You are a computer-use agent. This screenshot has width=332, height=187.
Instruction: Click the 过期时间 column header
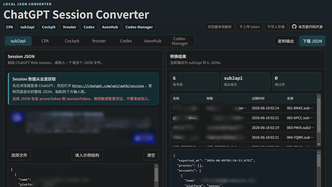[258, 98]
